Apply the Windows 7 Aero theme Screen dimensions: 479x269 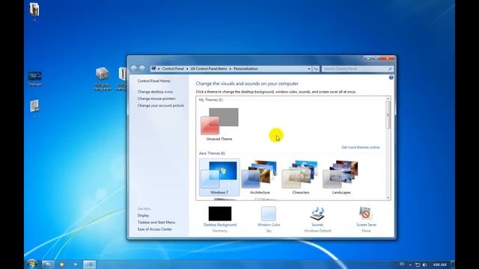[x=219, y=177]
